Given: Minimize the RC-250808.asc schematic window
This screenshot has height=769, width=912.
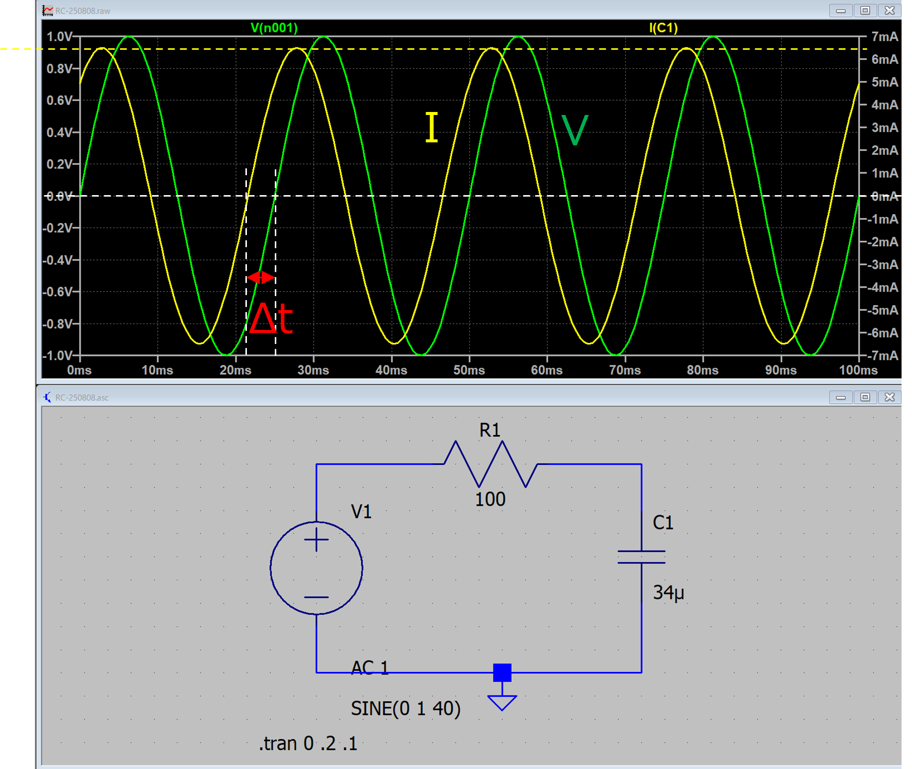Looking at the screenshot, I should 840,397.
